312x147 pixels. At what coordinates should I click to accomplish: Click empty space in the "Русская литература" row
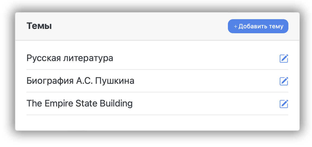pyautogui.click(x=195, y=58)
